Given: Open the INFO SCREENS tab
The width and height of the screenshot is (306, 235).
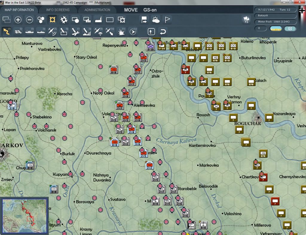Looking at the screenshot, I should [x=58, y=10].
